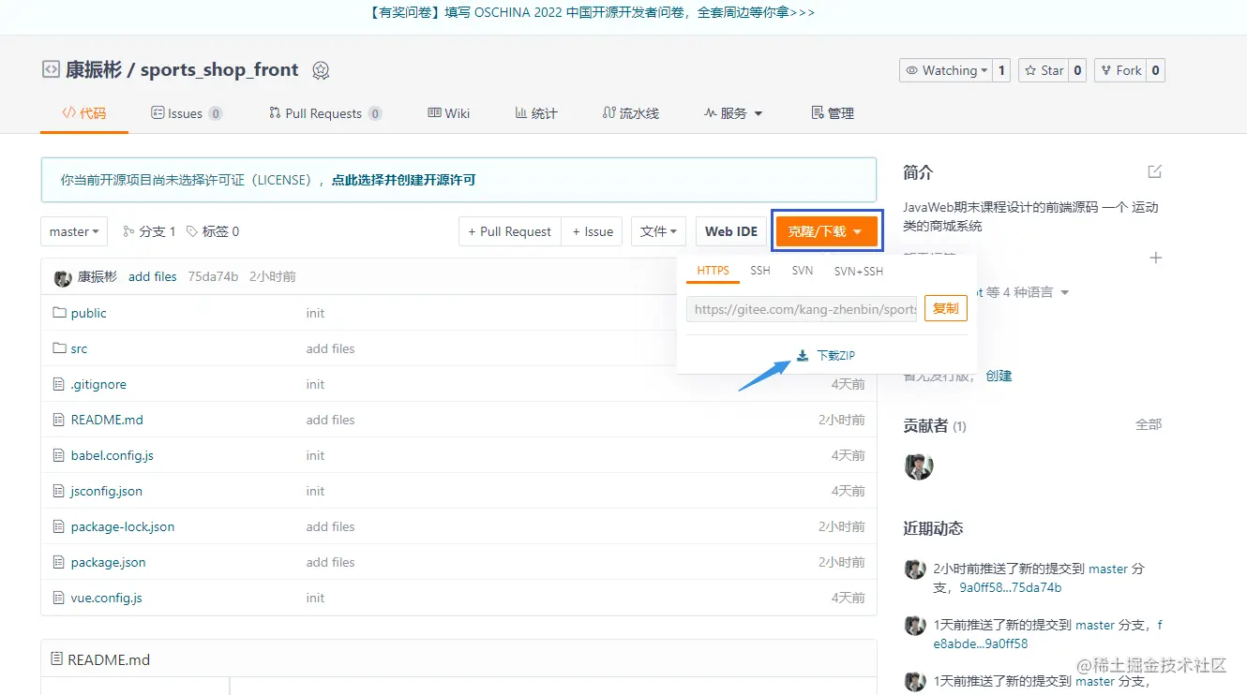1247x695 pixels.
Task: Open the 流水线 tab
Action: click(631, 113)
